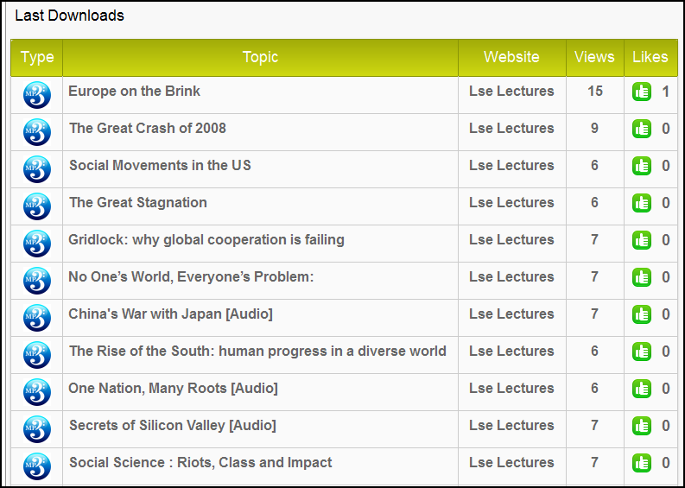
Task: Click the Likes column header
Action: point(650,57)
